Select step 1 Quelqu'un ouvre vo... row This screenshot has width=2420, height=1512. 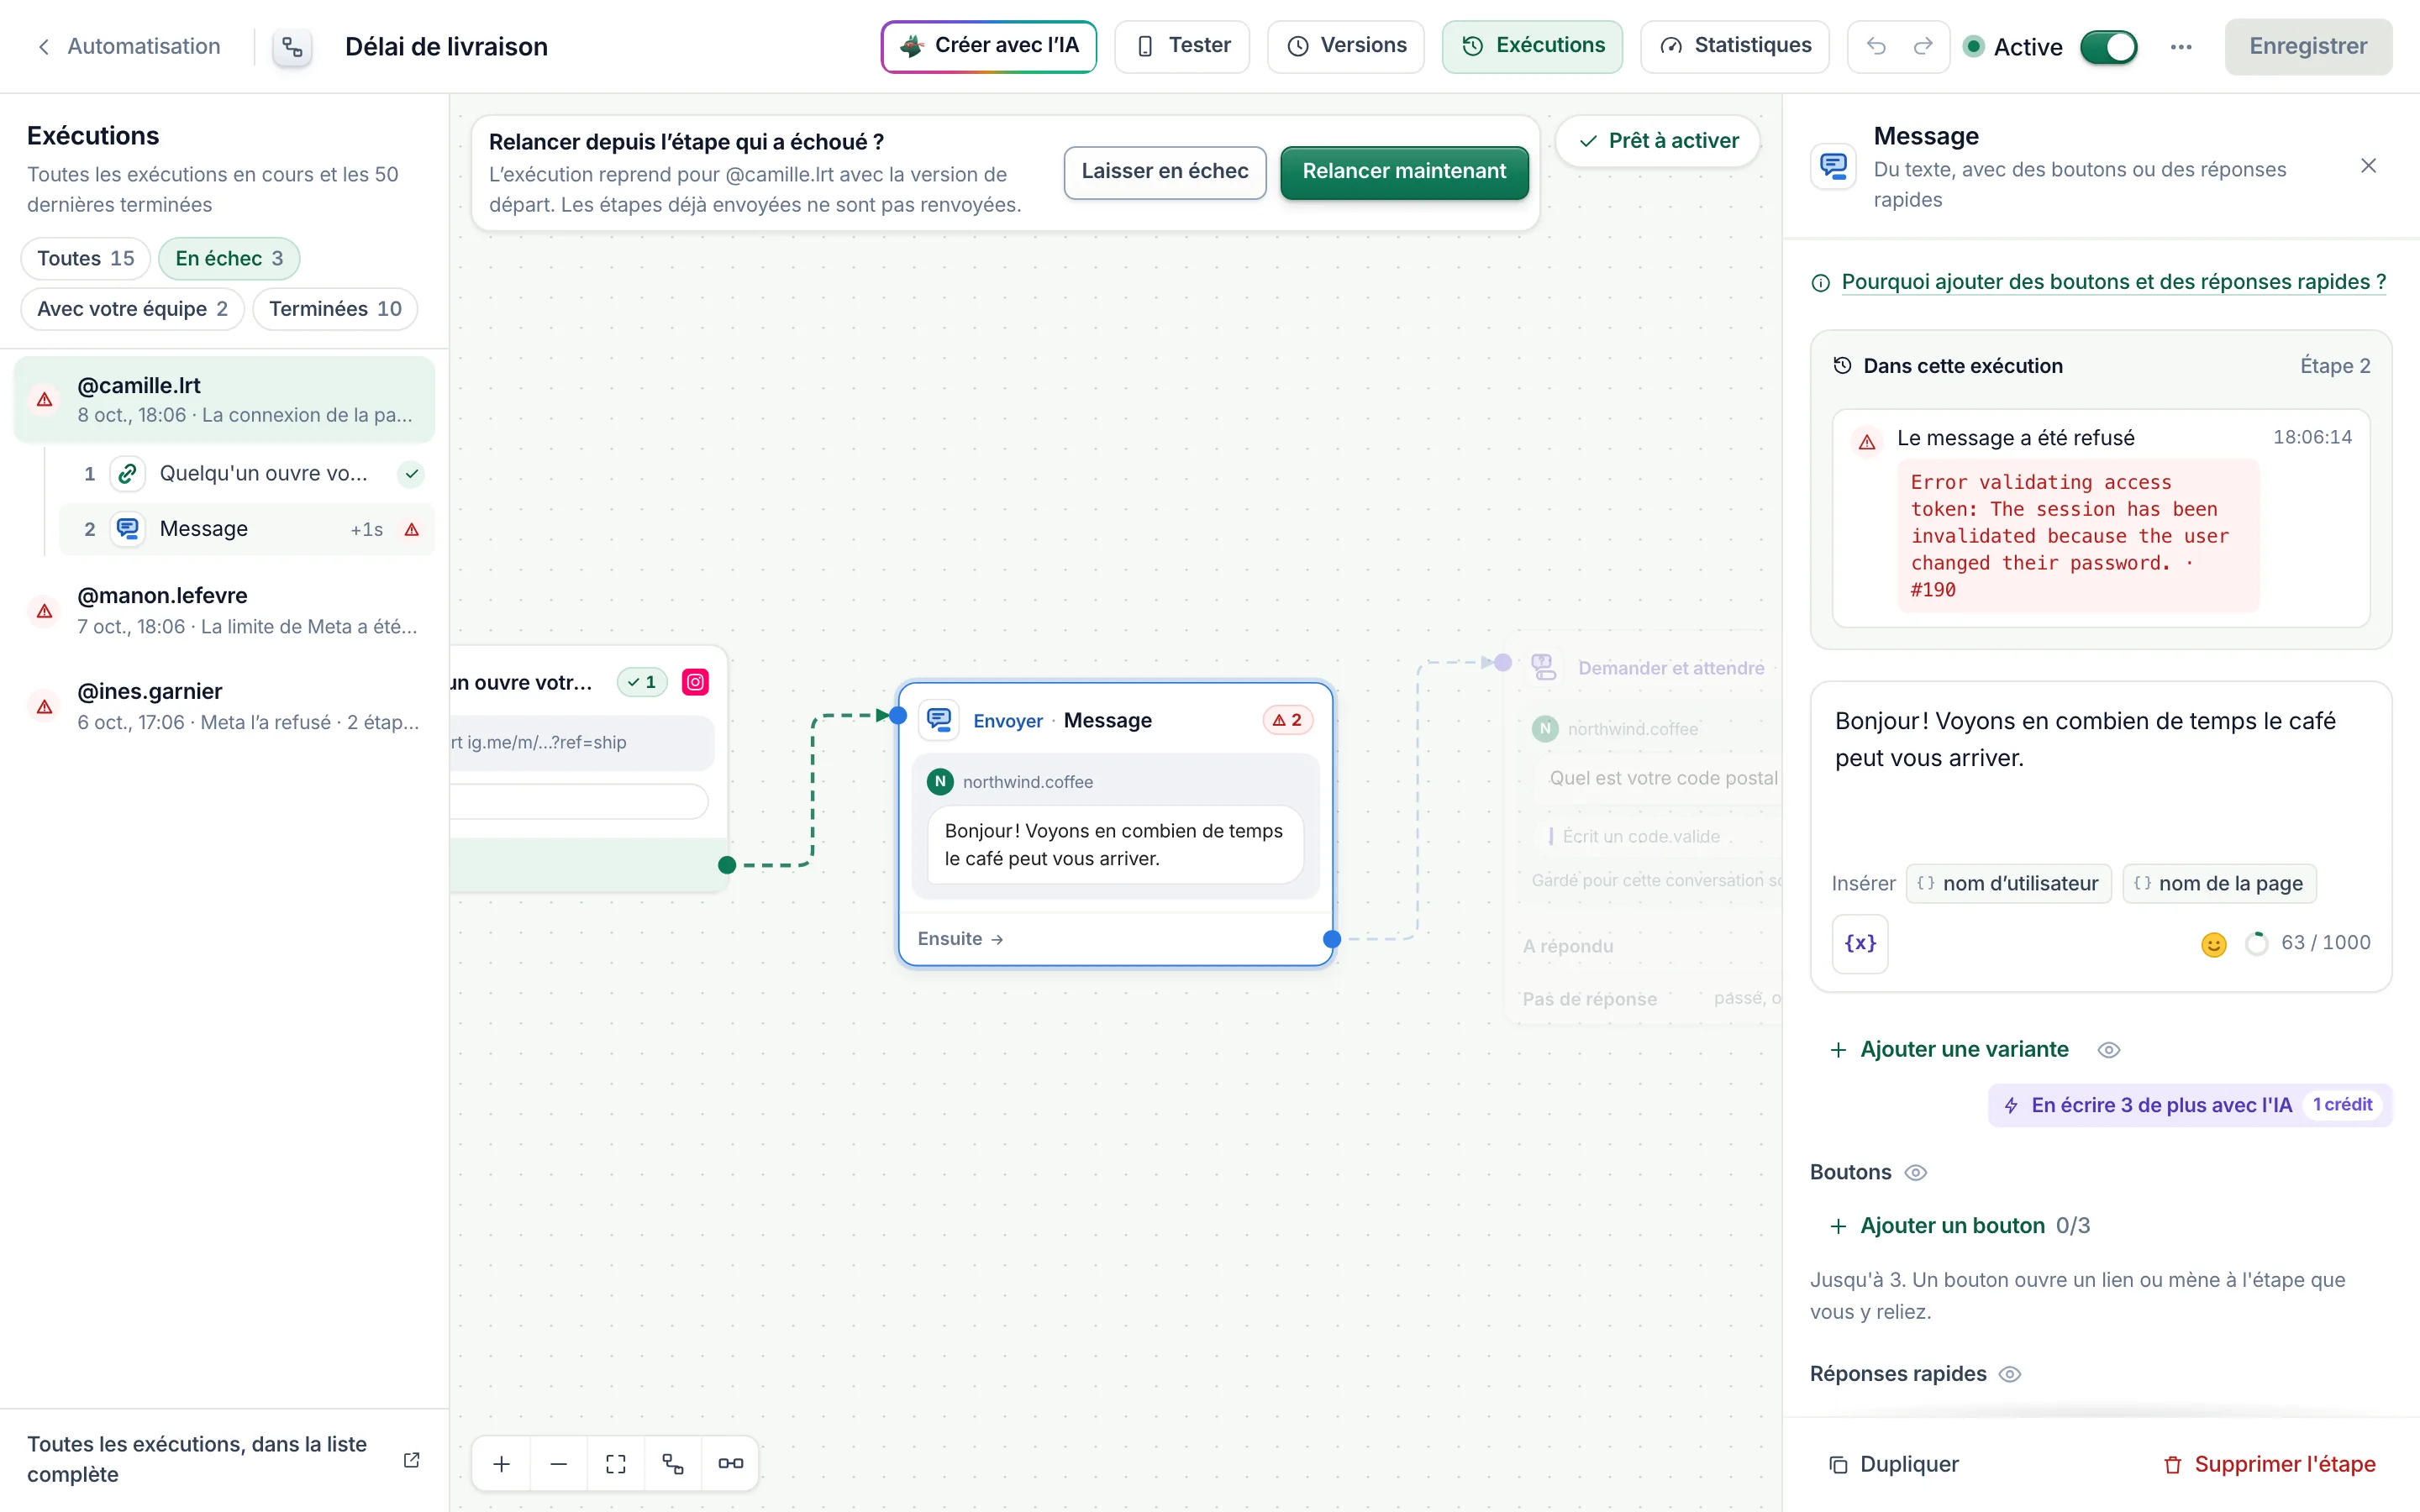coord(247,474)
